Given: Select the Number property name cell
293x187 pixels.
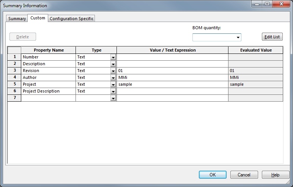Looking at the screenshot, I should (49, 57).
